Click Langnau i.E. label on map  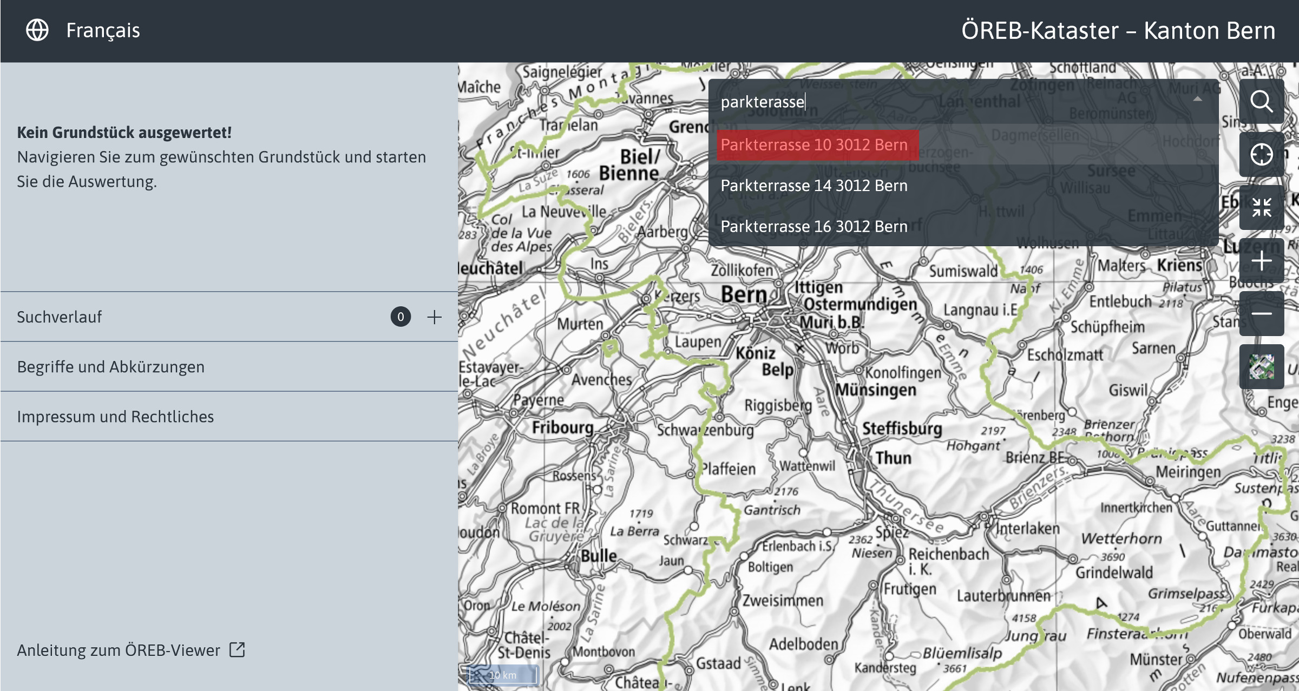pyautogui.click(x=981, y=310)
